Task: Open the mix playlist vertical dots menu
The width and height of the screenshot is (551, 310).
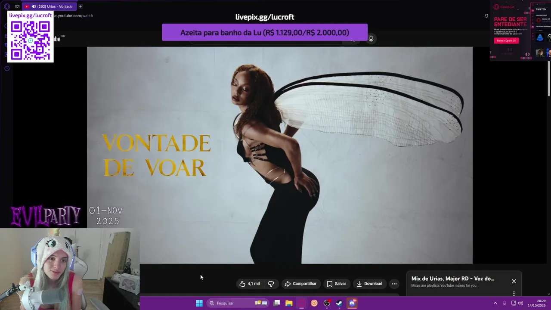Action: pos(514,294)
